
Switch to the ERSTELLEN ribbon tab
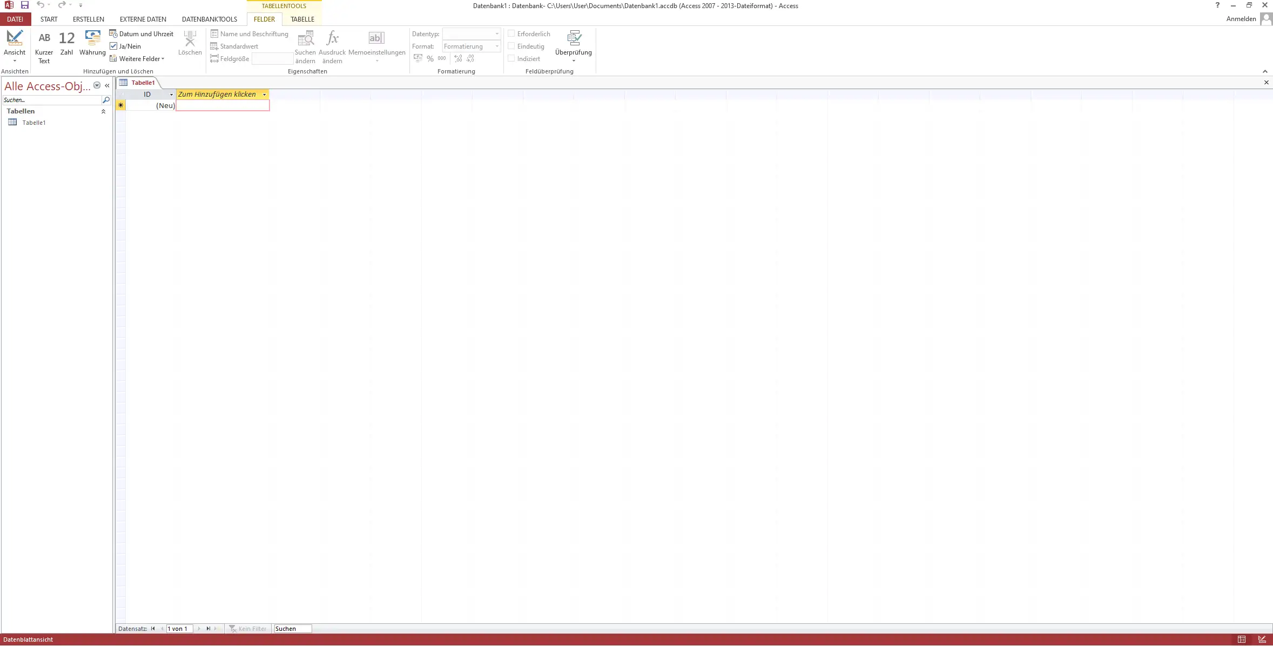point(89,19)
